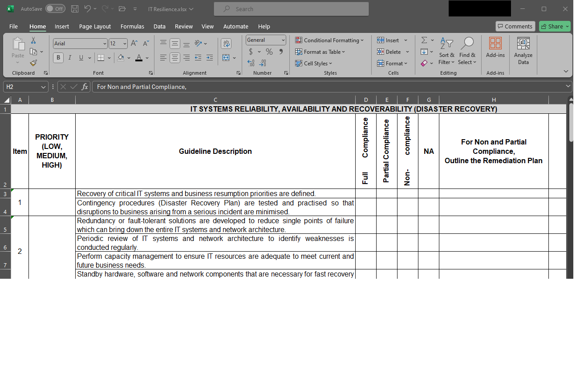This screenshot has height=373, width=588.
Task: Switch to the Insert tab
Action: point(62,26)
